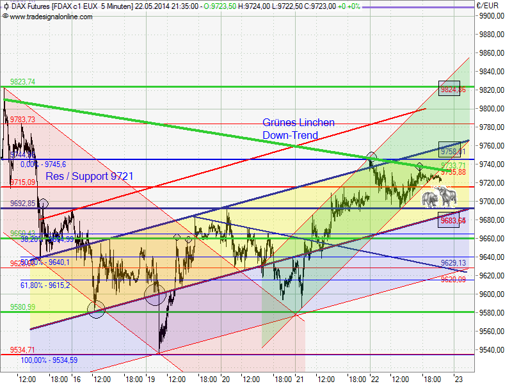Select the DAX Futures chart title
The height and width of the screenshot is (384, 512).
(72, 6)
